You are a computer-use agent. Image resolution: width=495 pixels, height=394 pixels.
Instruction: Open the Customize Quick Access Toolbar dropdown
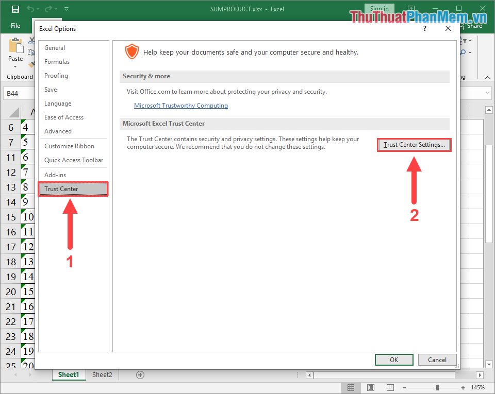point(67,9)
